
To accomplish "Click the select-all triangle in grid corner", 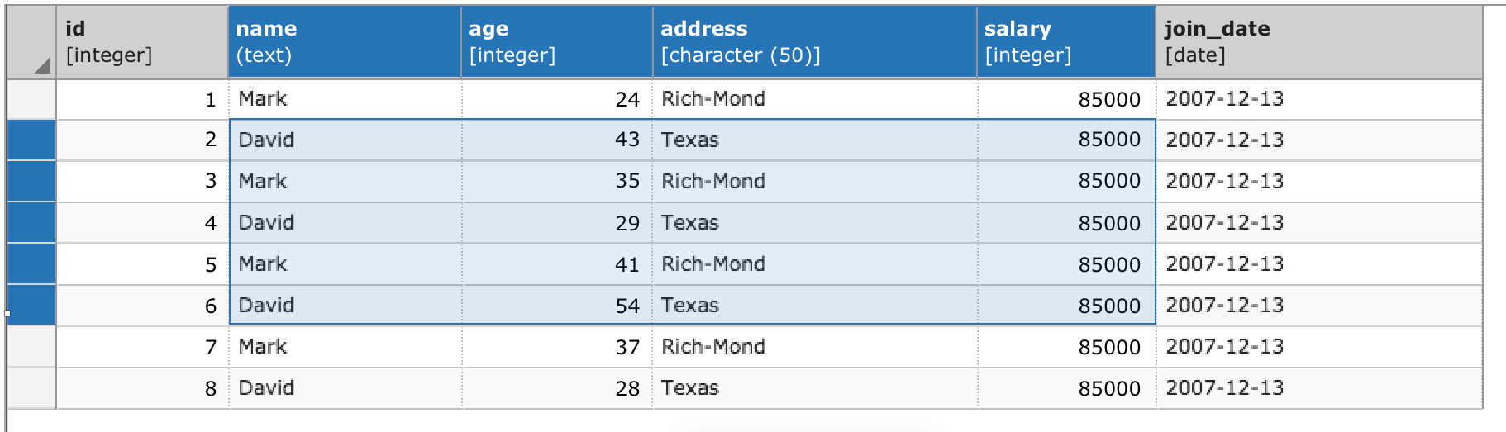I will [42, 65].
